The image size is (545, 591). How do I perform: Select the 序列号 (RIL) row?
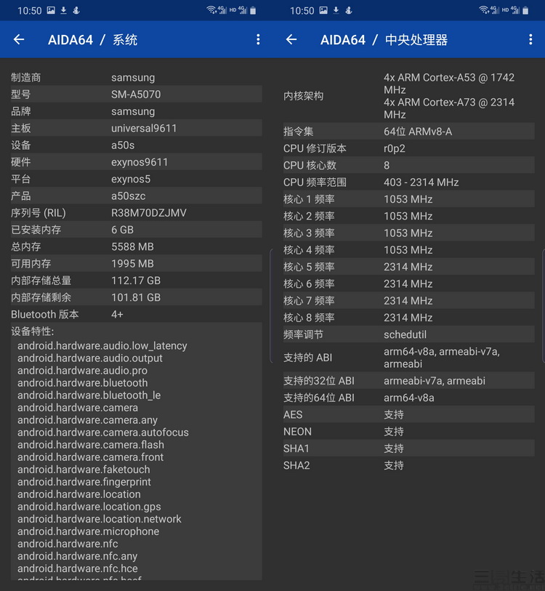136,213
